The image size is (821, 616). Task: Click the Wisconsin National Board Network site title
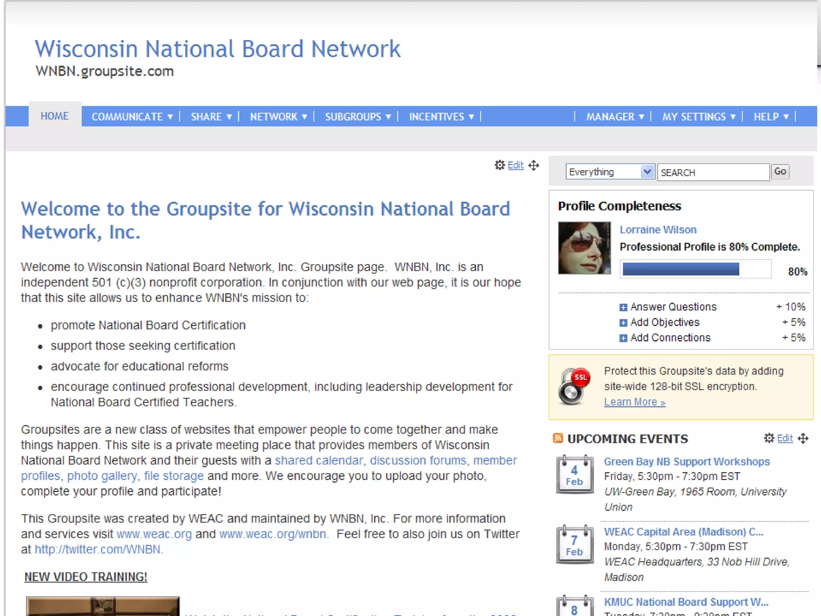click(218, 49)
